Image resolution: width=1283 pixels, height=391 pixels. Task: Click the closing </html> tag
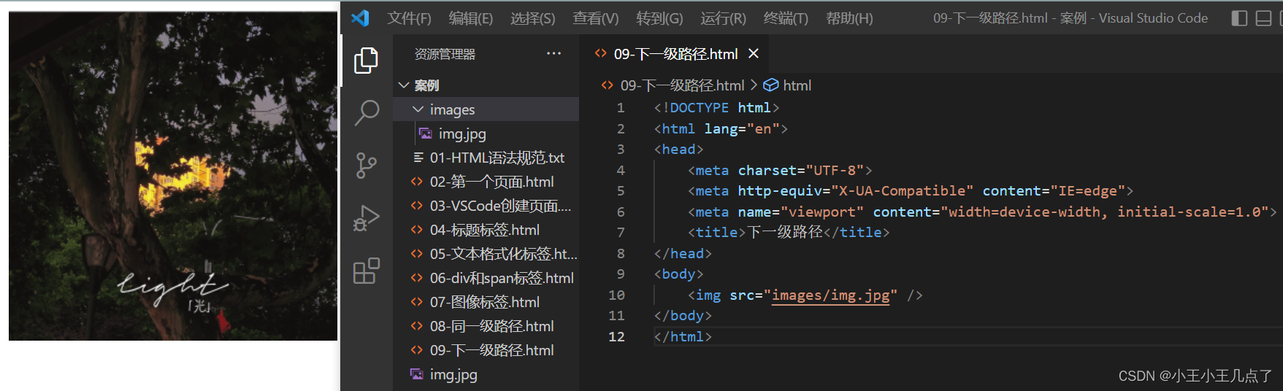[683, 337]
